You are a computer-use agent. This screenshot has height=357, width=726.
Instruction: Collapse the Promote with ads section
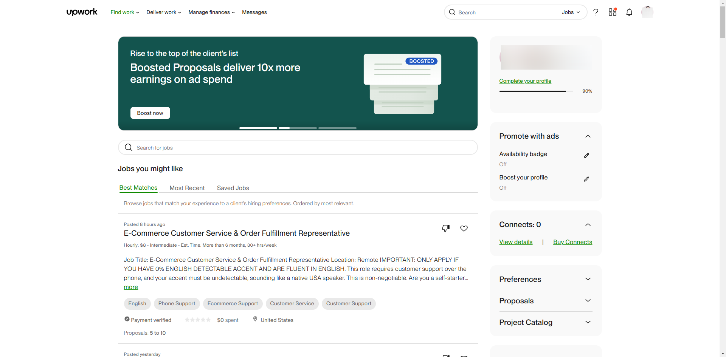pos(588,136)
